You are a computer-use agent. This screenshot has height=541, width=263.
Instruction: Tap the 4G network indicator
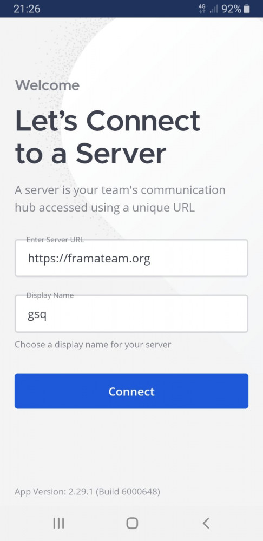[x=202, y=9]
